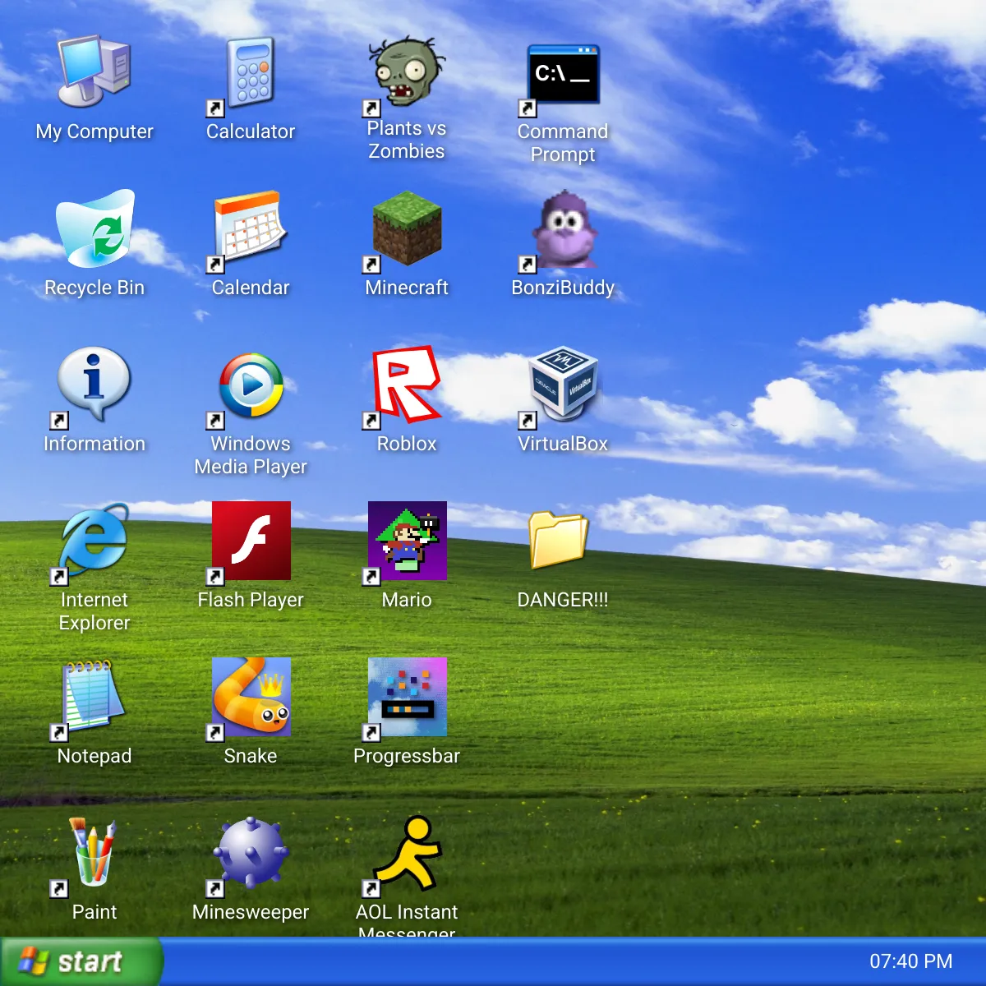Launch Minesweeper
Viewport: 986px width, 986px height.
click(251, 853)
